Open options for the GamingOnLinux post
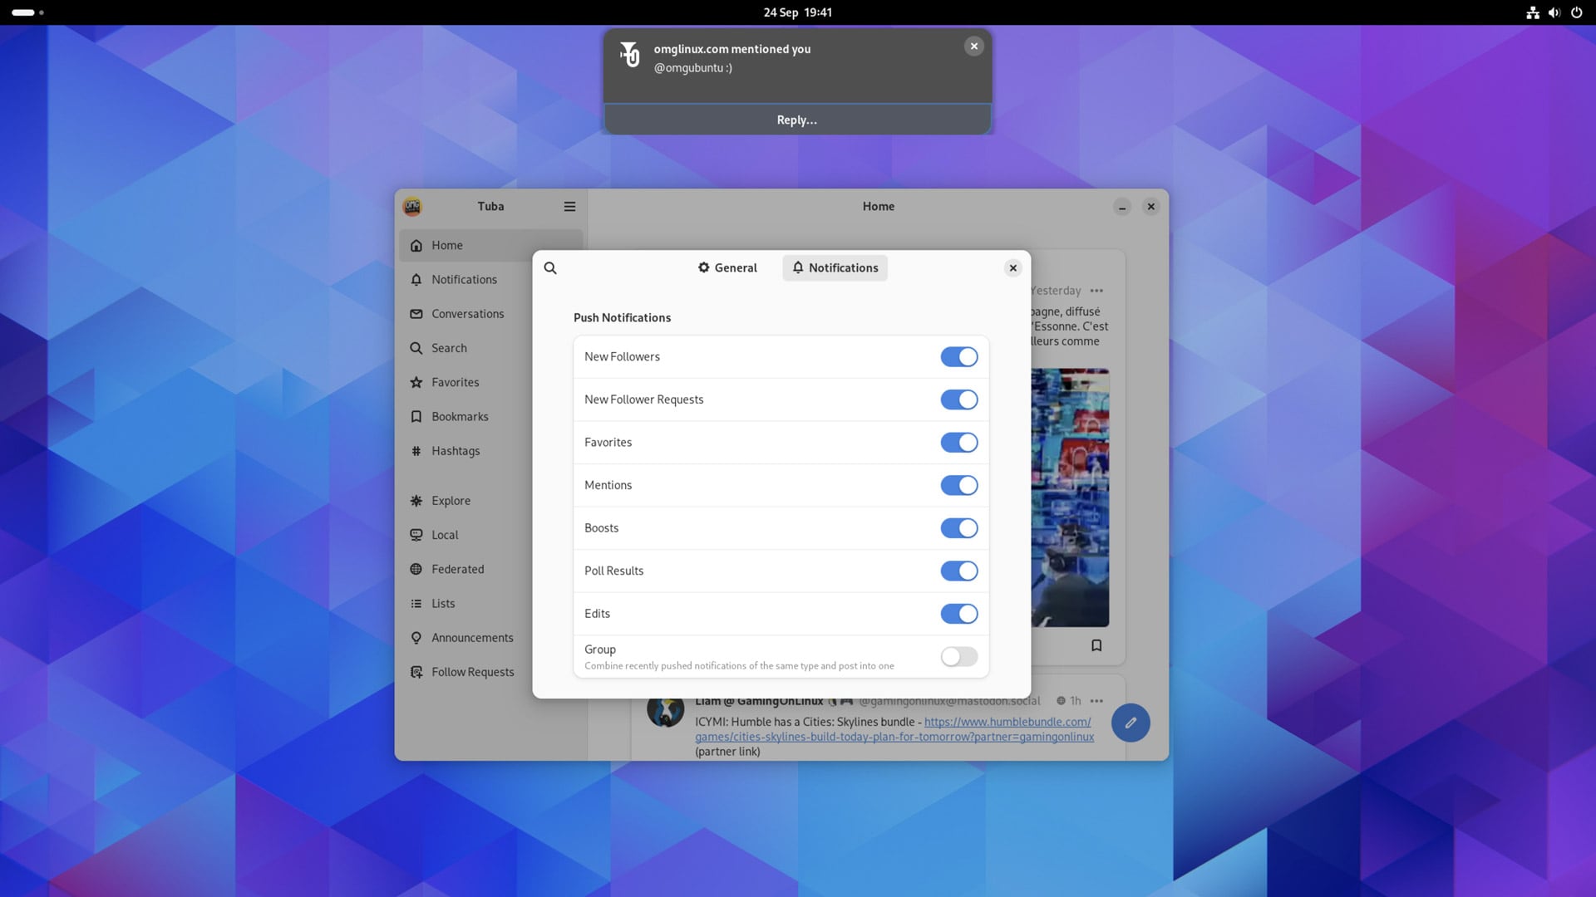The image size is (1596, 897). (1096, 701)
